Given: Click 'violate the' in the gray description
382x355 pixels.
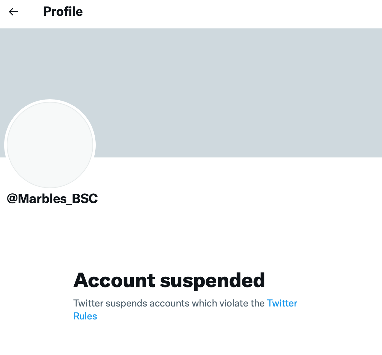Looking at the screenshot, I should 242,303.
